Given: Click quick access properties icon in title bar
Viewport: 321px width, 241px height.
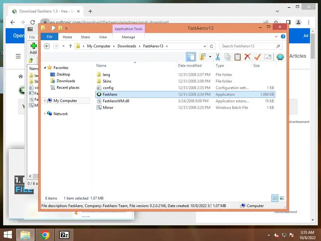Looking at the screenshot, I should point(53,28).
